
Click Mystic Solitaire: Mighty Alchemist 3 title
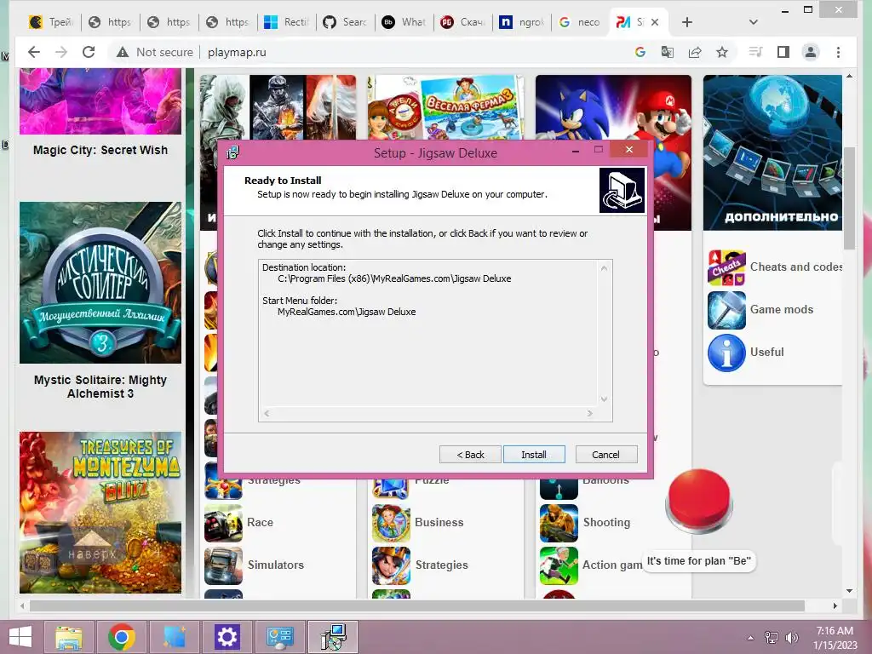click(100, 387)
